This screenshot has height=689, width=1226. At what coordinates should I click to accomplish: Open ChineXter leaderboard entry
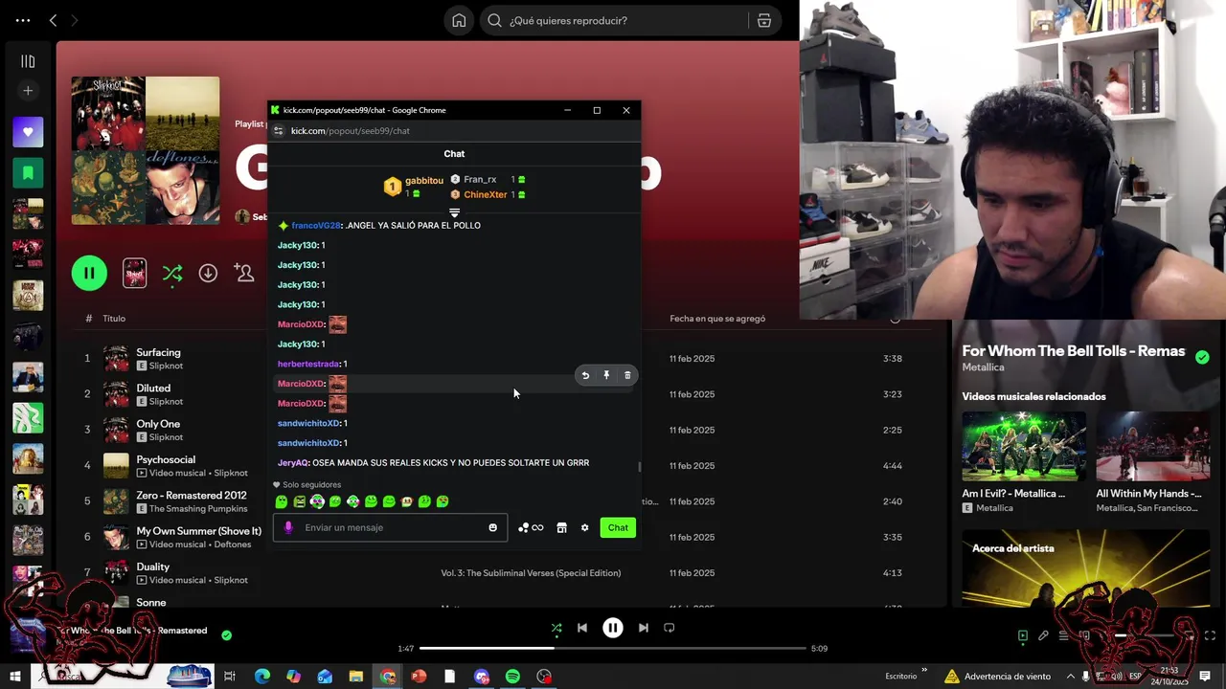pos(485,195)
